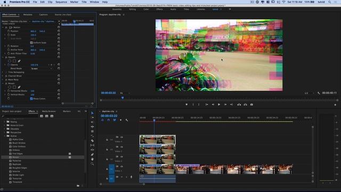Toggle Video 4 track visibility eye
Image resolution: width=341 pixels, height=192 pixels.
point(122,137)
